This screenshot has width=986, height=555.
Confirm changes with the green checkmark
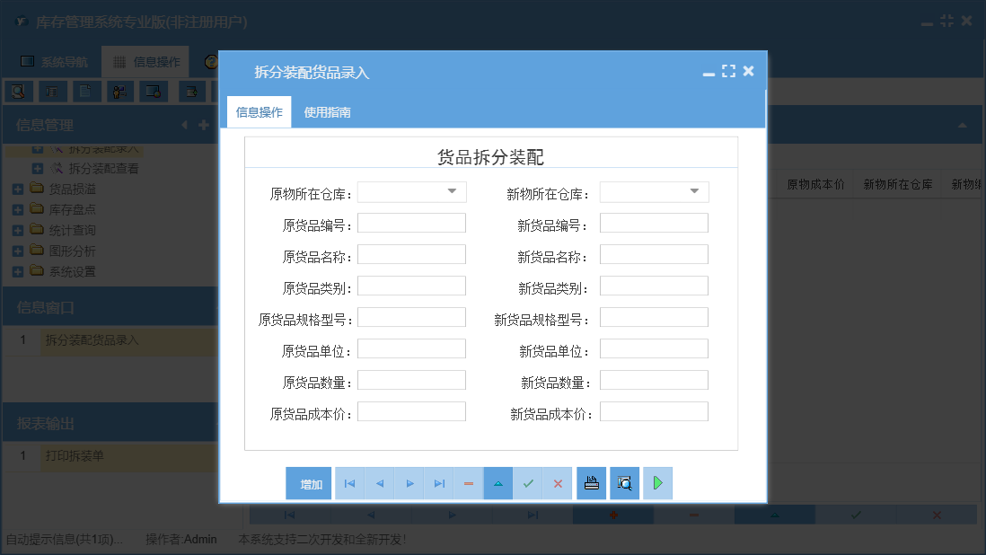(528, 483)
